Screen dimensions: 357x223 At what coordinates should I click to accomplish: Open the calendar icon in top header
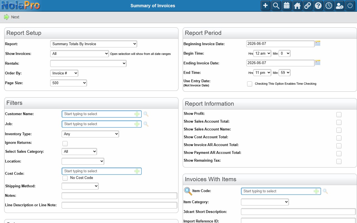click(287, 6)
